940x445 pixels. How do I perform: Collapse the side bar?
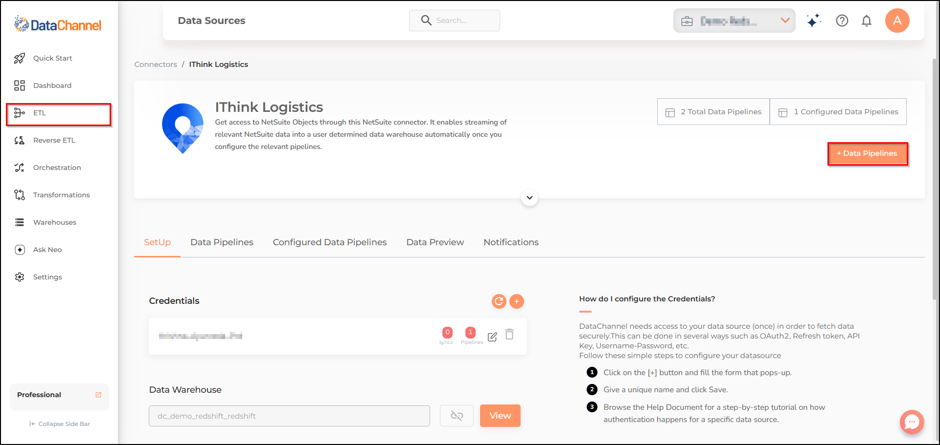[60, 424]
